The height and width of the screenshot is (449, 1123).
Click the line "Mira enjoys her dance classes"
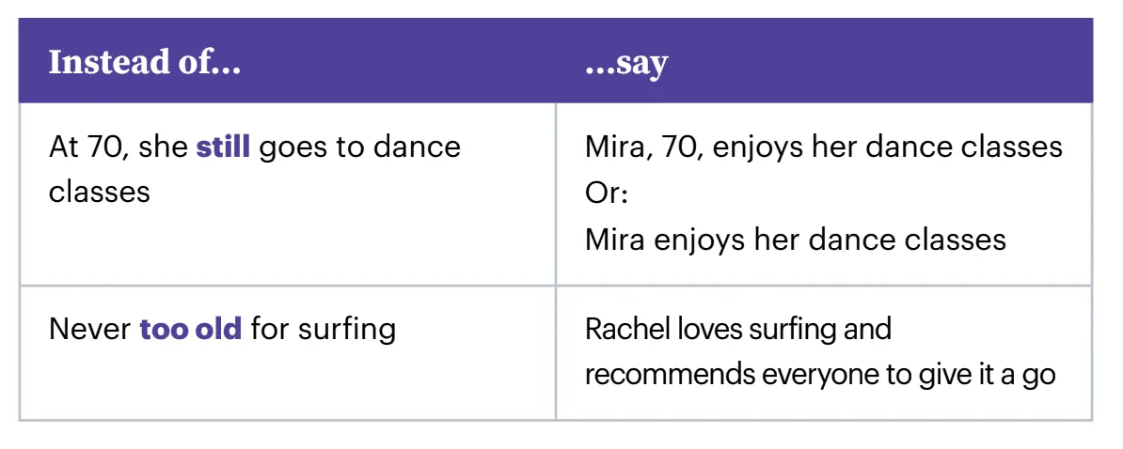(795, 239)
